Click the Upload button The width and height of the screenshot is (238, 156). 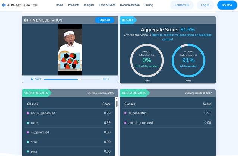point(105,20)
